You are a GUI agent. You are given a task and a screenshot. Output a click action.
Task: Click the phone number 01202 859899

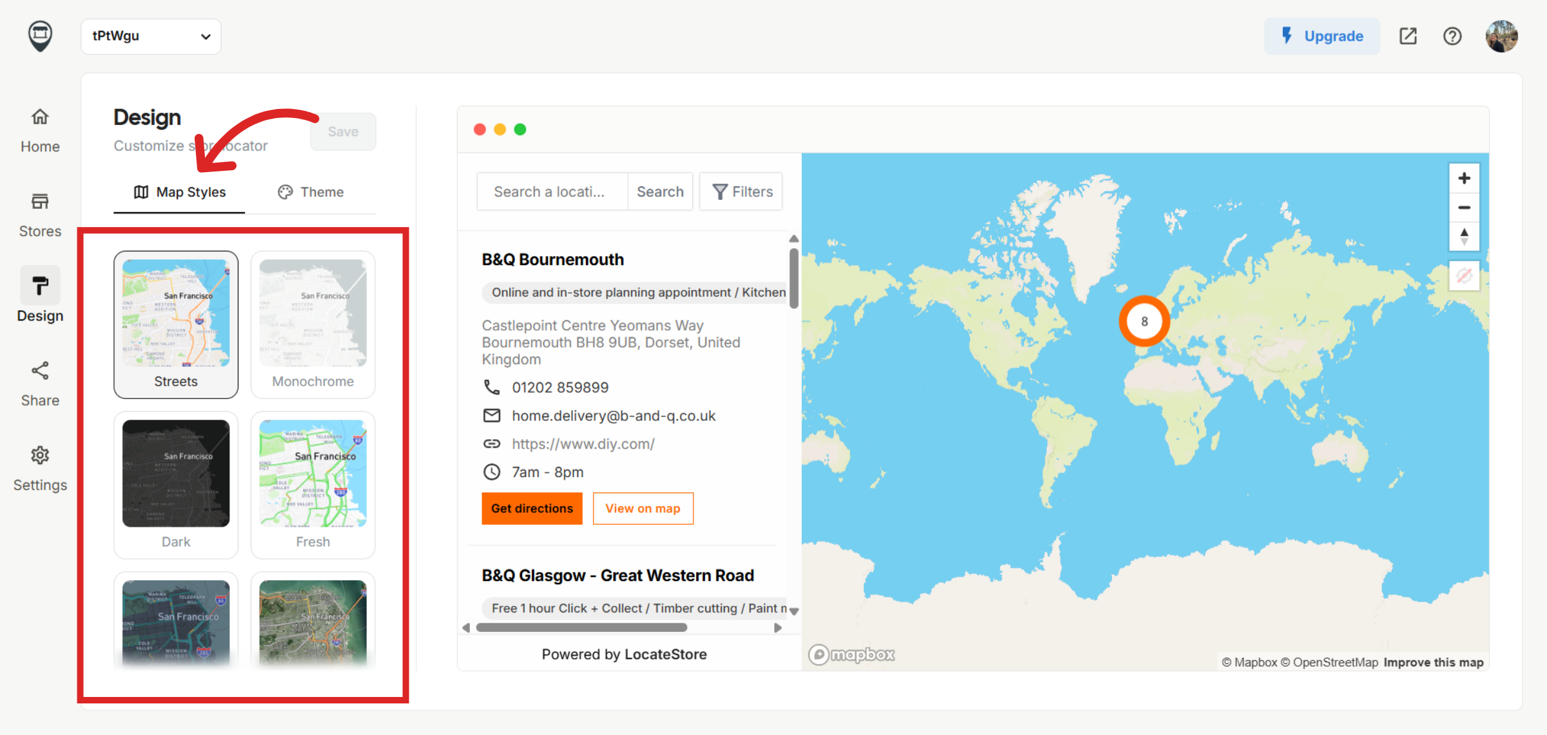click(x=560, y=387)
